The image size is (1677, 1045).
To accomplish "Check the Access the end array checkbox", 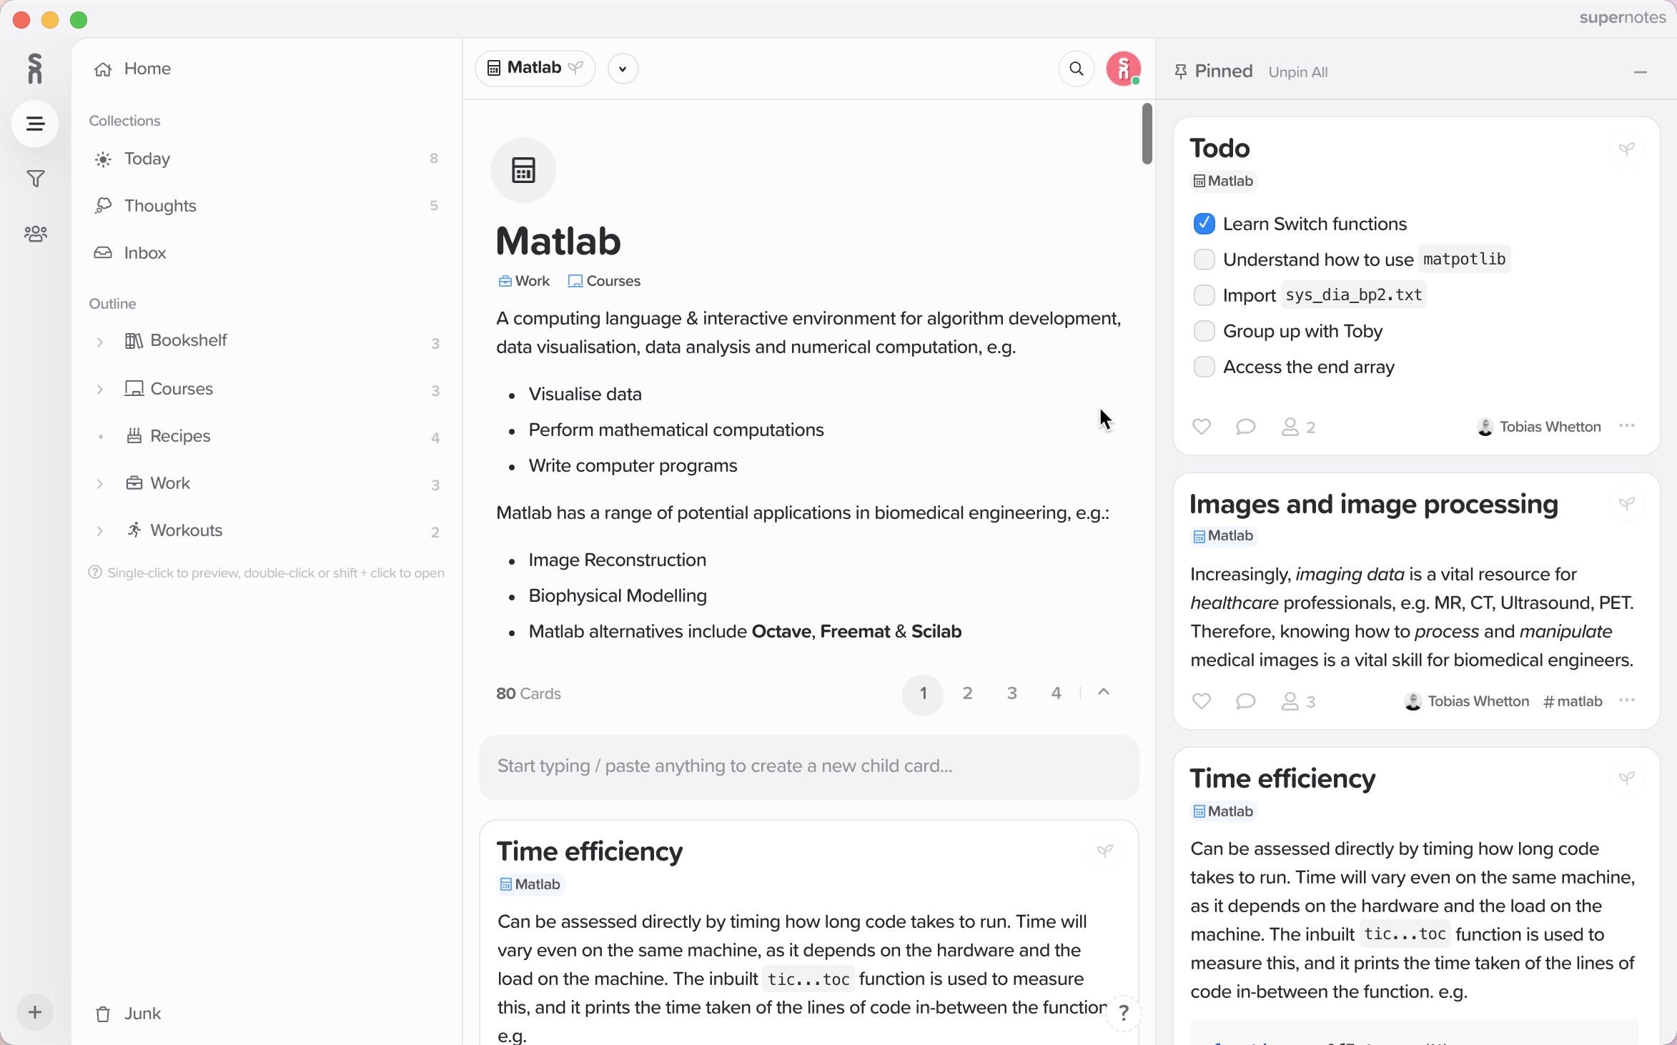I will (1204, 367).
